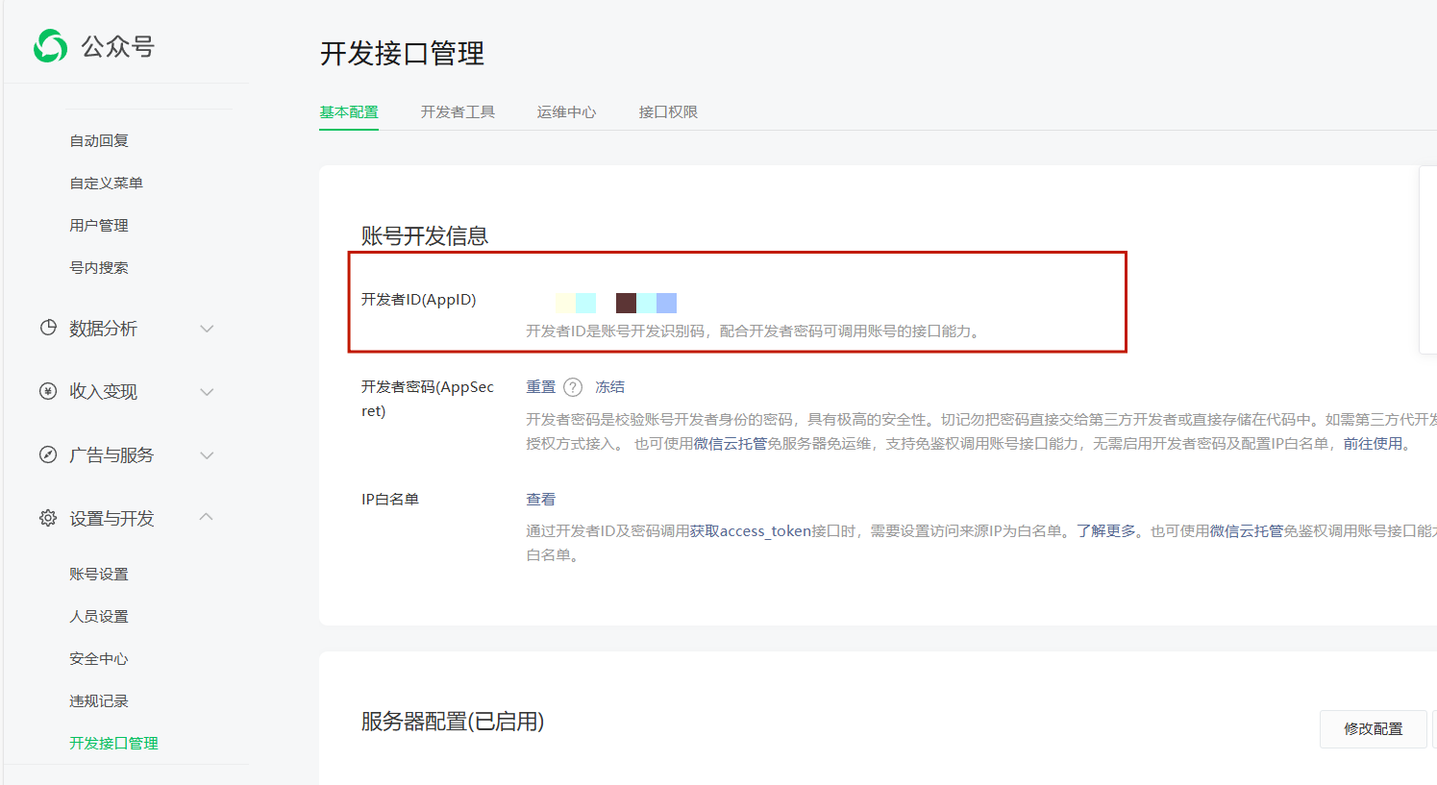Click the 设置与开发 gear icon
Viewport: 1437px width, 785px height.
[x=48, y=518]
